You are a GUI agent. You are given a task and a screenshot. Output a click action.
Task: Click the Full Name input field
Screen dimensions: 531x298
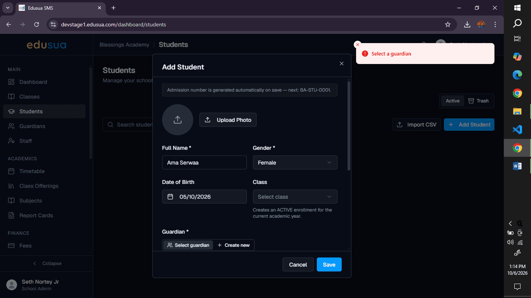pos(204,163)
